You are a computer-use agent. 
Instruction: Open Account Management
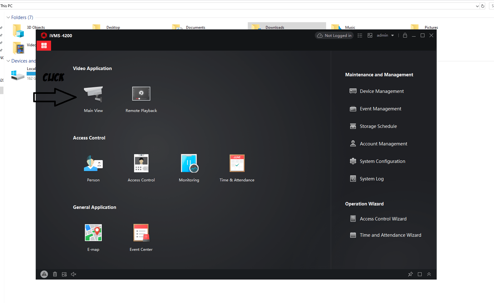point(378,144)
